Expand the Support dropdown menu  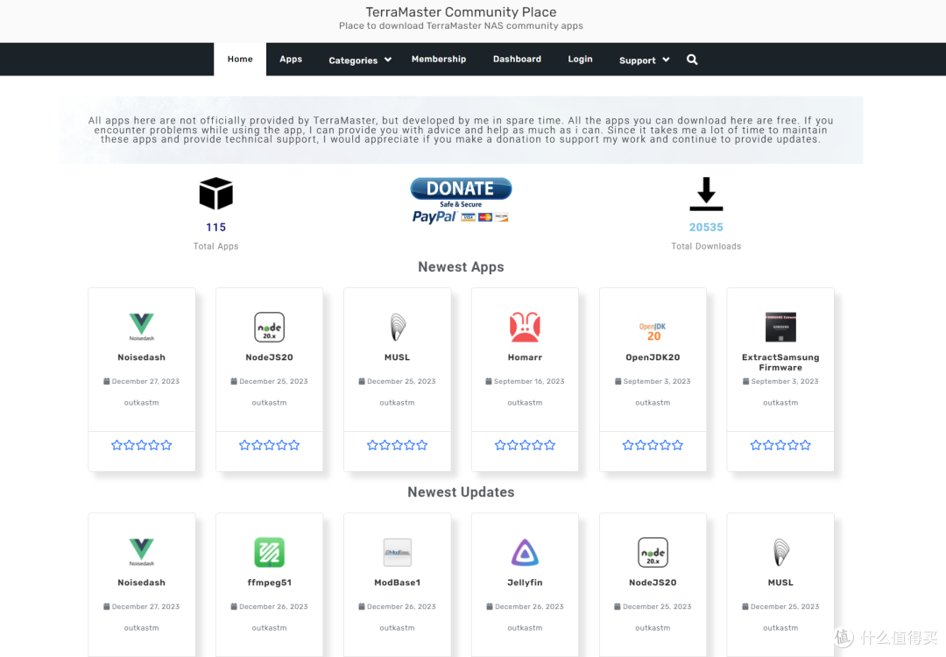coord(645,60)
